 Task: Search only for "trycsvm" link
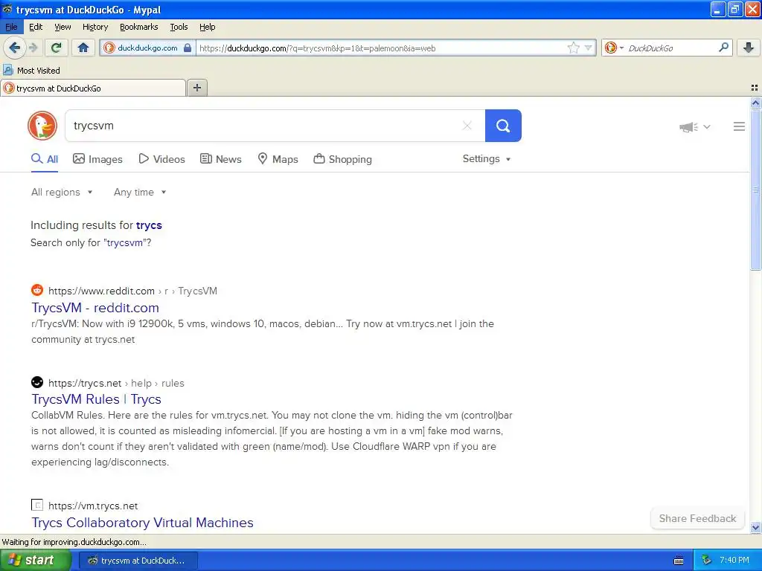125,243
